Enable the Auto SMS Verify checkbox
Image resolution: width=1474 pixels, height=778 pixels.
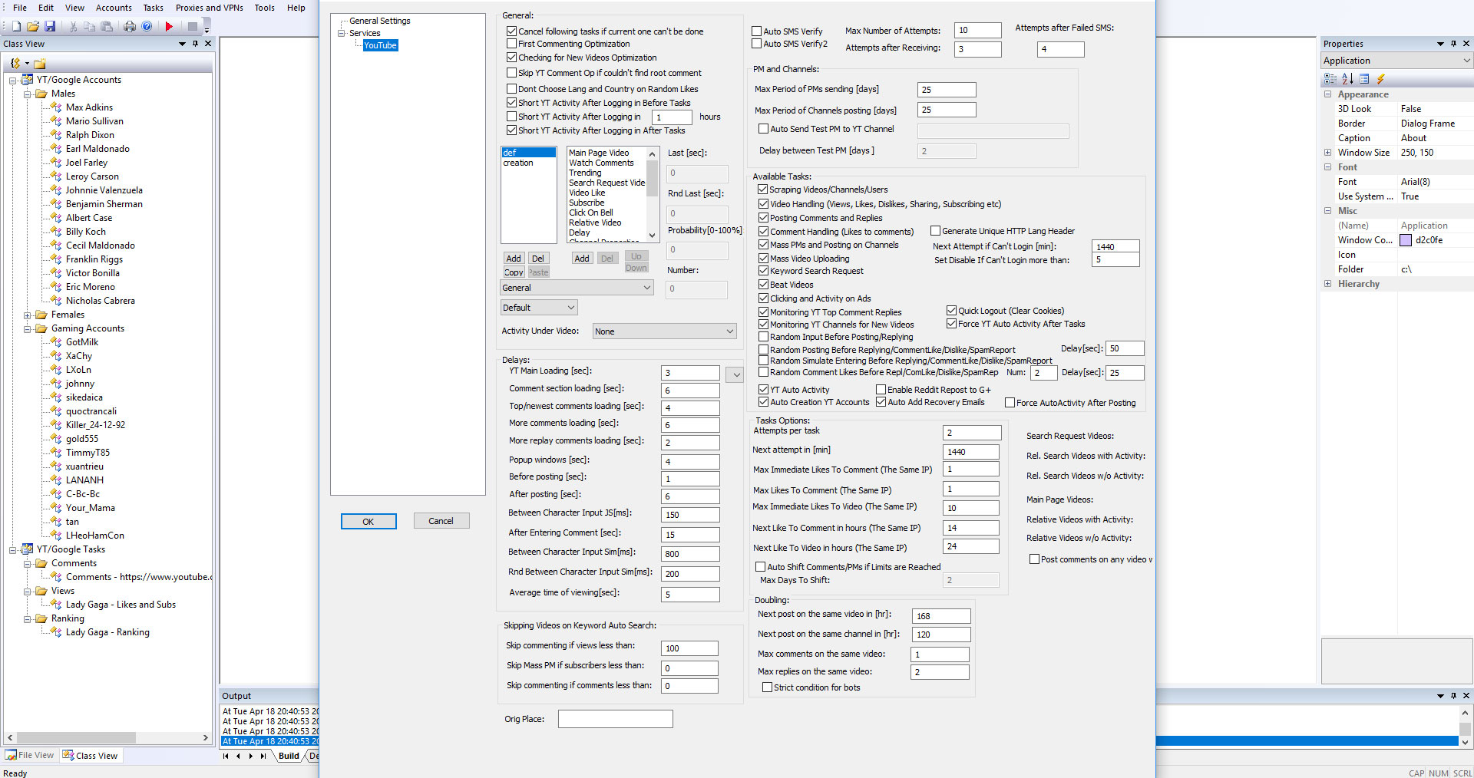click(756, 31)
